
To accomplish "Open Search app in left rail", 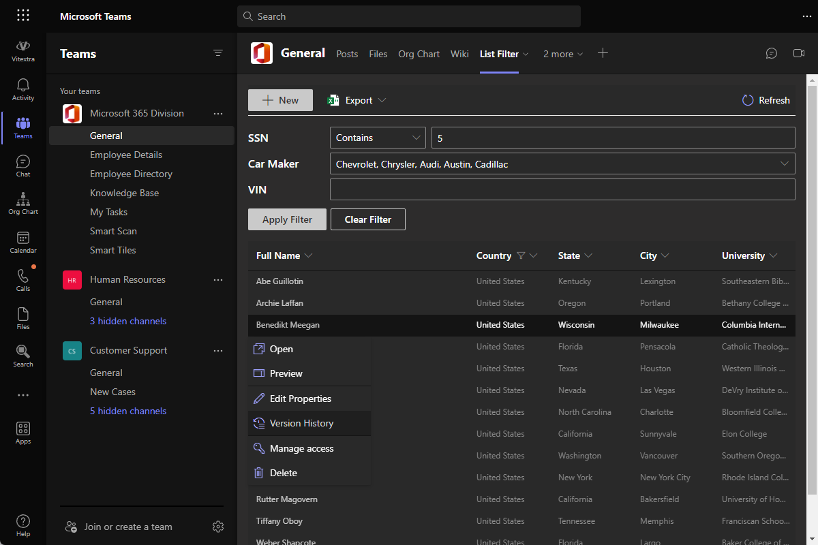I will pos(23,356).
